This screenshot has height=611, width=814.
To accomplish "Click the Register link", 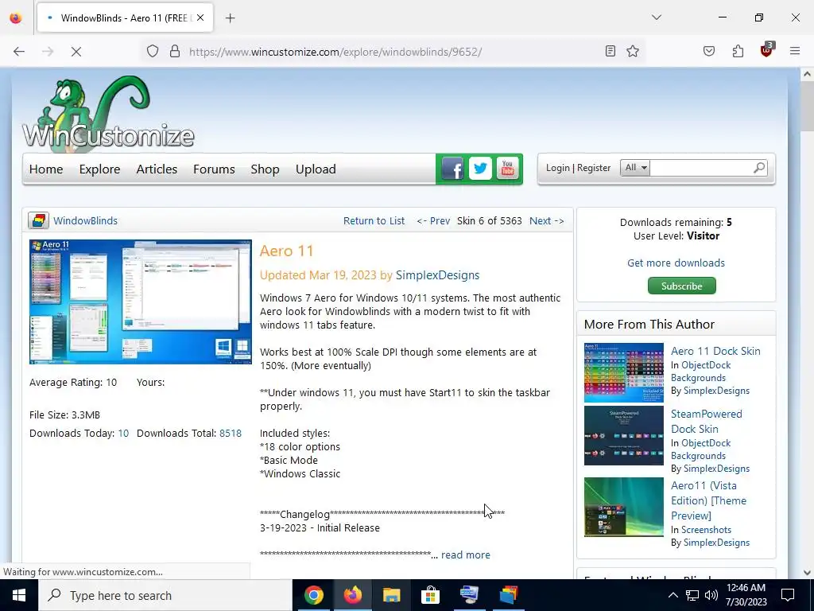I will [x=594, y=168].
